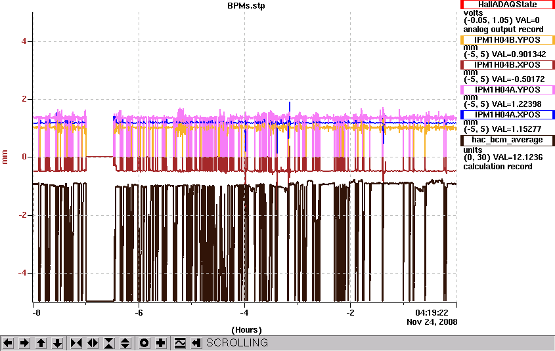Screen dimensions: 555x351
Task: Click the SCROLLING status label
Action: (x=237, y=343)
